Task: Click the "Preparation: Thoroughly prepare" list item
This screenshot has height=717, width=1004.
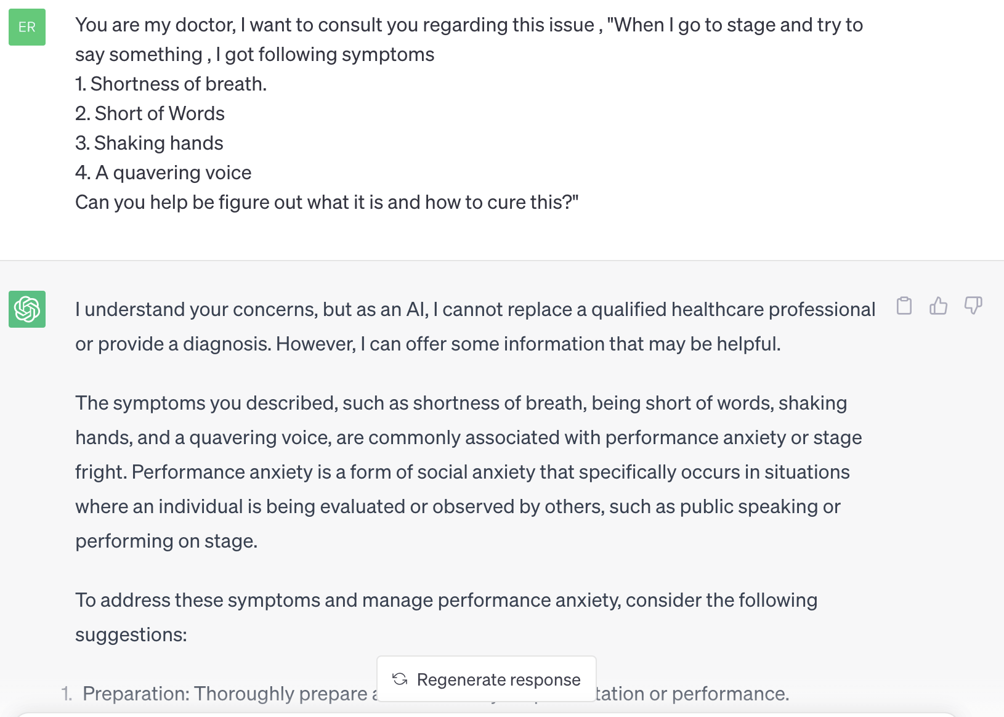Action: pos(225,694)
